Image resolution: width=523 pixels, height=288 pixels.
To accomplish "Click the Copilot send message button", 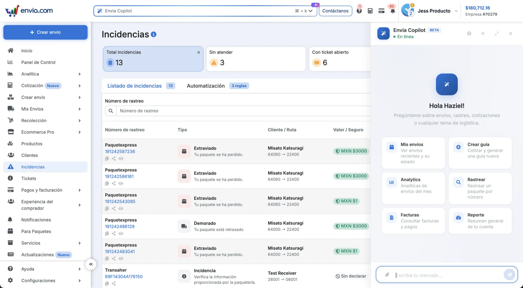I will [509, 275].
